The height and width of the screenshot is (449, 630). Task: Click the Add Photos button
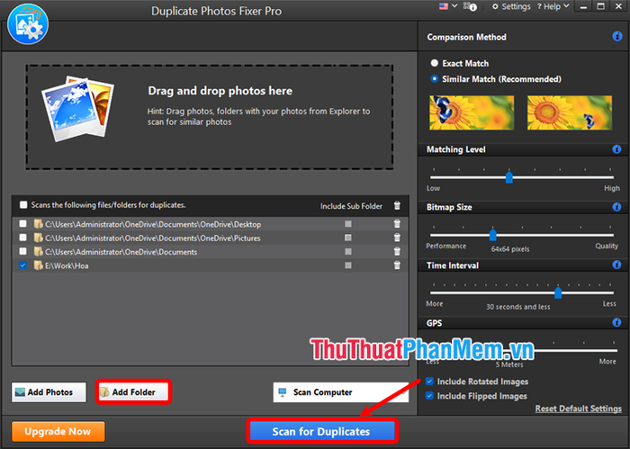[49, 392]
